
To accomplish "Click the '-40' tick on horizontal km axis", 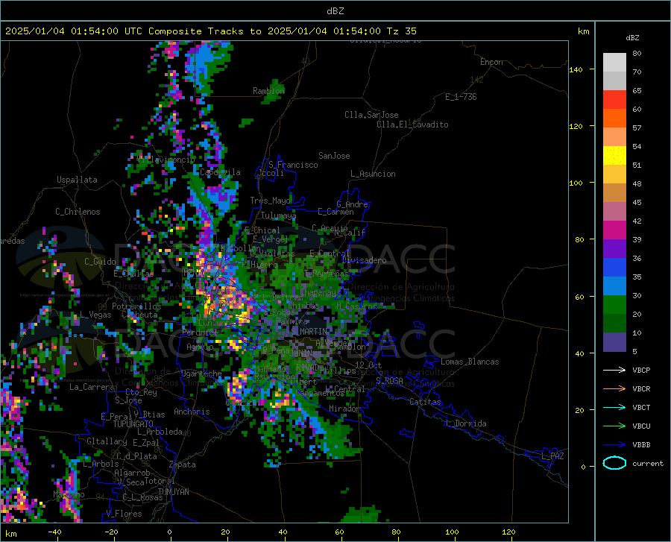I will (54, 532).
